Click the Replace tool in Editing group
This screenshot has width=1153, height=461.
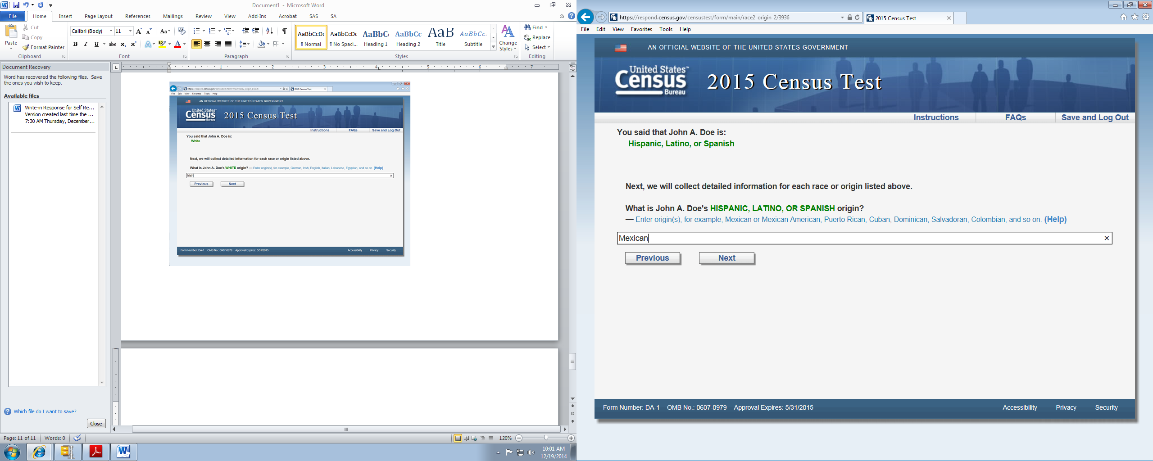pos(537,37)
